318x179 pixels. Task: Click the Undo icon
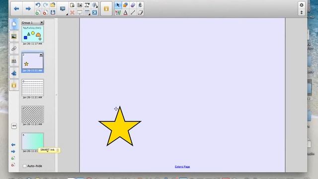[38, 5]
